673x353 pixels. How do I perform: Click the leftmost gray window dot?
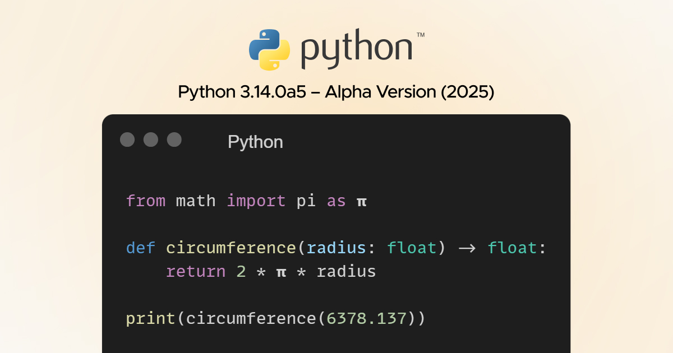click(x=127, y=140)
